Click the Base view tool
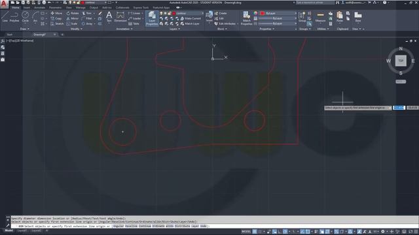This screenshot has width=419, height=235. click(358, 17)
